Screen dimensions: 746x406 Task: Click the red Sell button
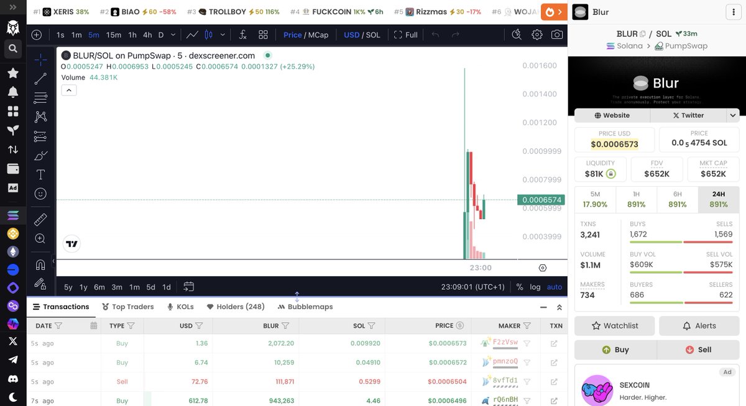pos(698,350)
